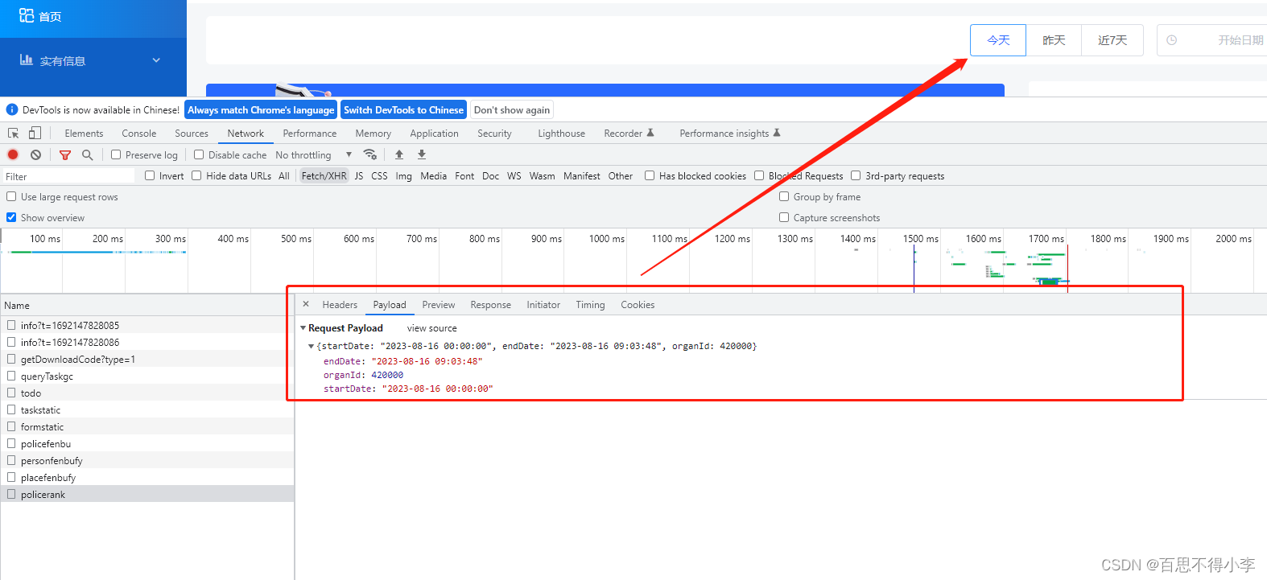
Task: Check Capture screenshots
Action: coord(784,217)
